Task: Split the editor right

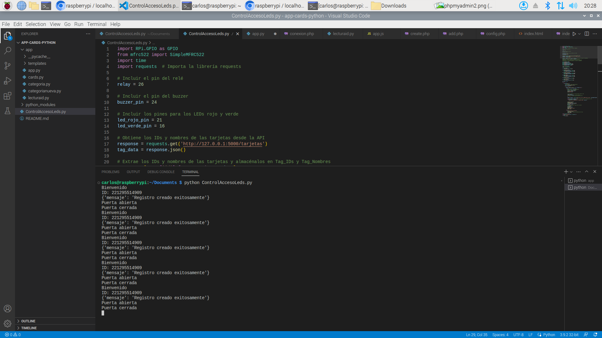Action: click(587, 34)
